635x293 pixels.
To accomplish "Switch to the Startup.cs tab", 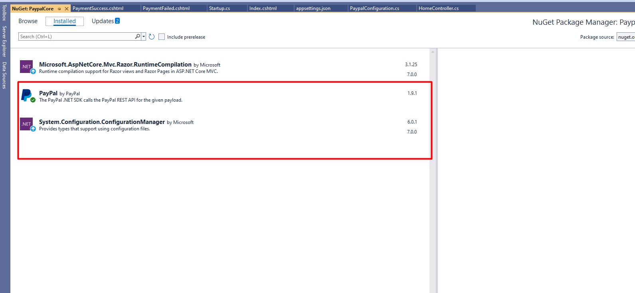I will pyautogui.click(x=227, y=8).
